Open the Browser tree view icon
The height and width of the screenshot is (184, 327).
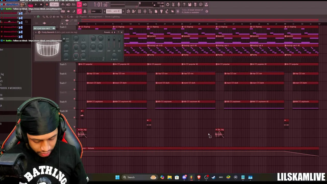150,11
